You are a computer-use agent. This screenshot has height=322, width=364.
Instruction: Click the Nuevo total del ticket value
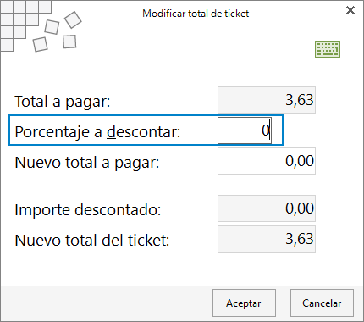267,239
